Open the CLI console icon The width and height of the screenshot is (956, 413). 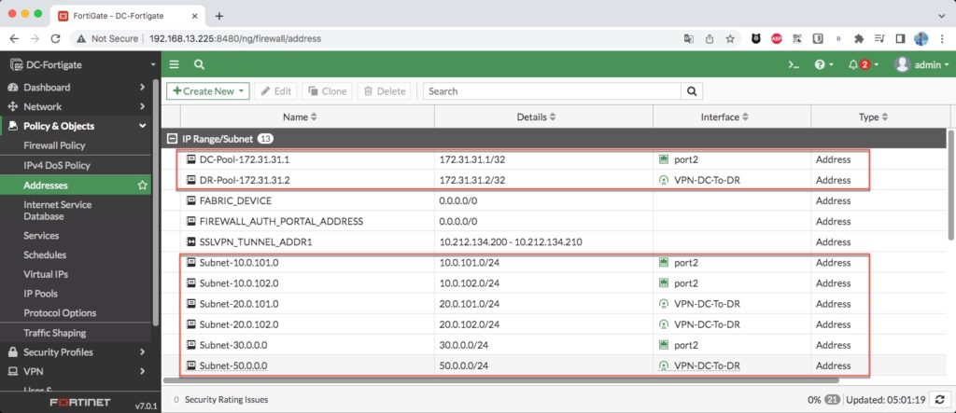[794, 64]
